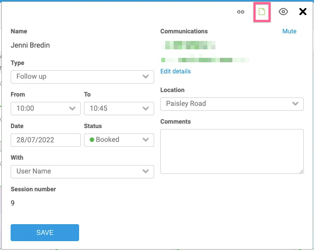Click the session number value 9
This screenshot has height=250, width=314.
(13, 203)
